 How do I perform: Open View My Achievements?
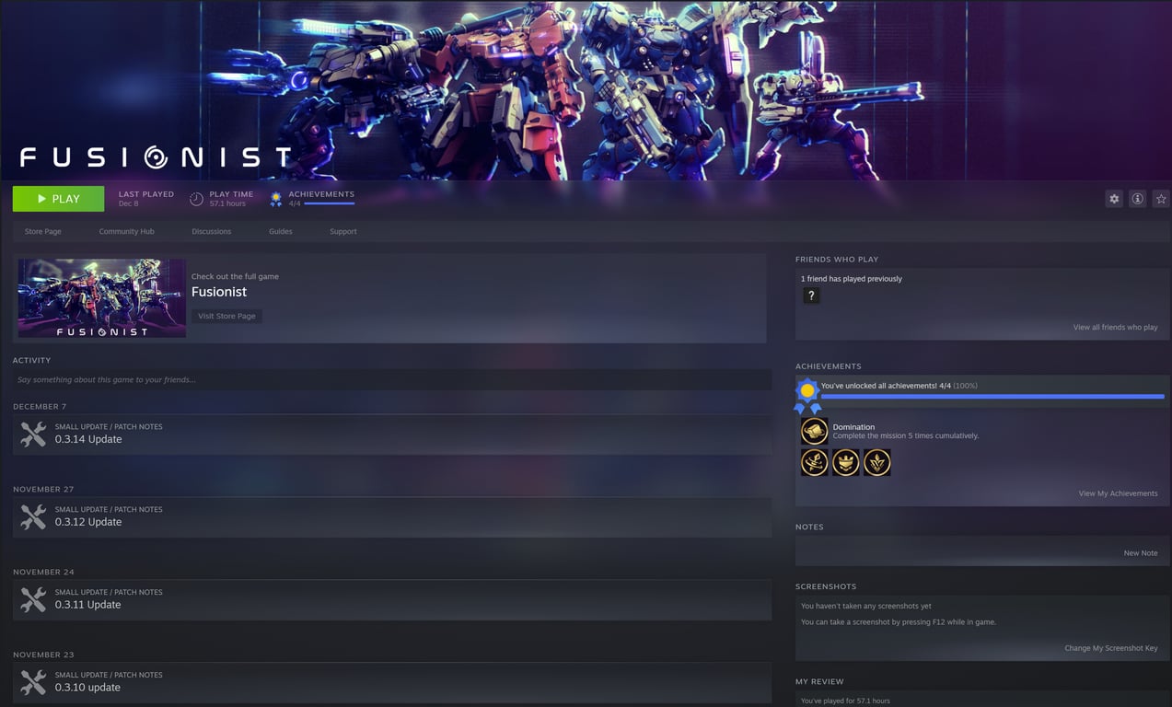point(1118,493)
